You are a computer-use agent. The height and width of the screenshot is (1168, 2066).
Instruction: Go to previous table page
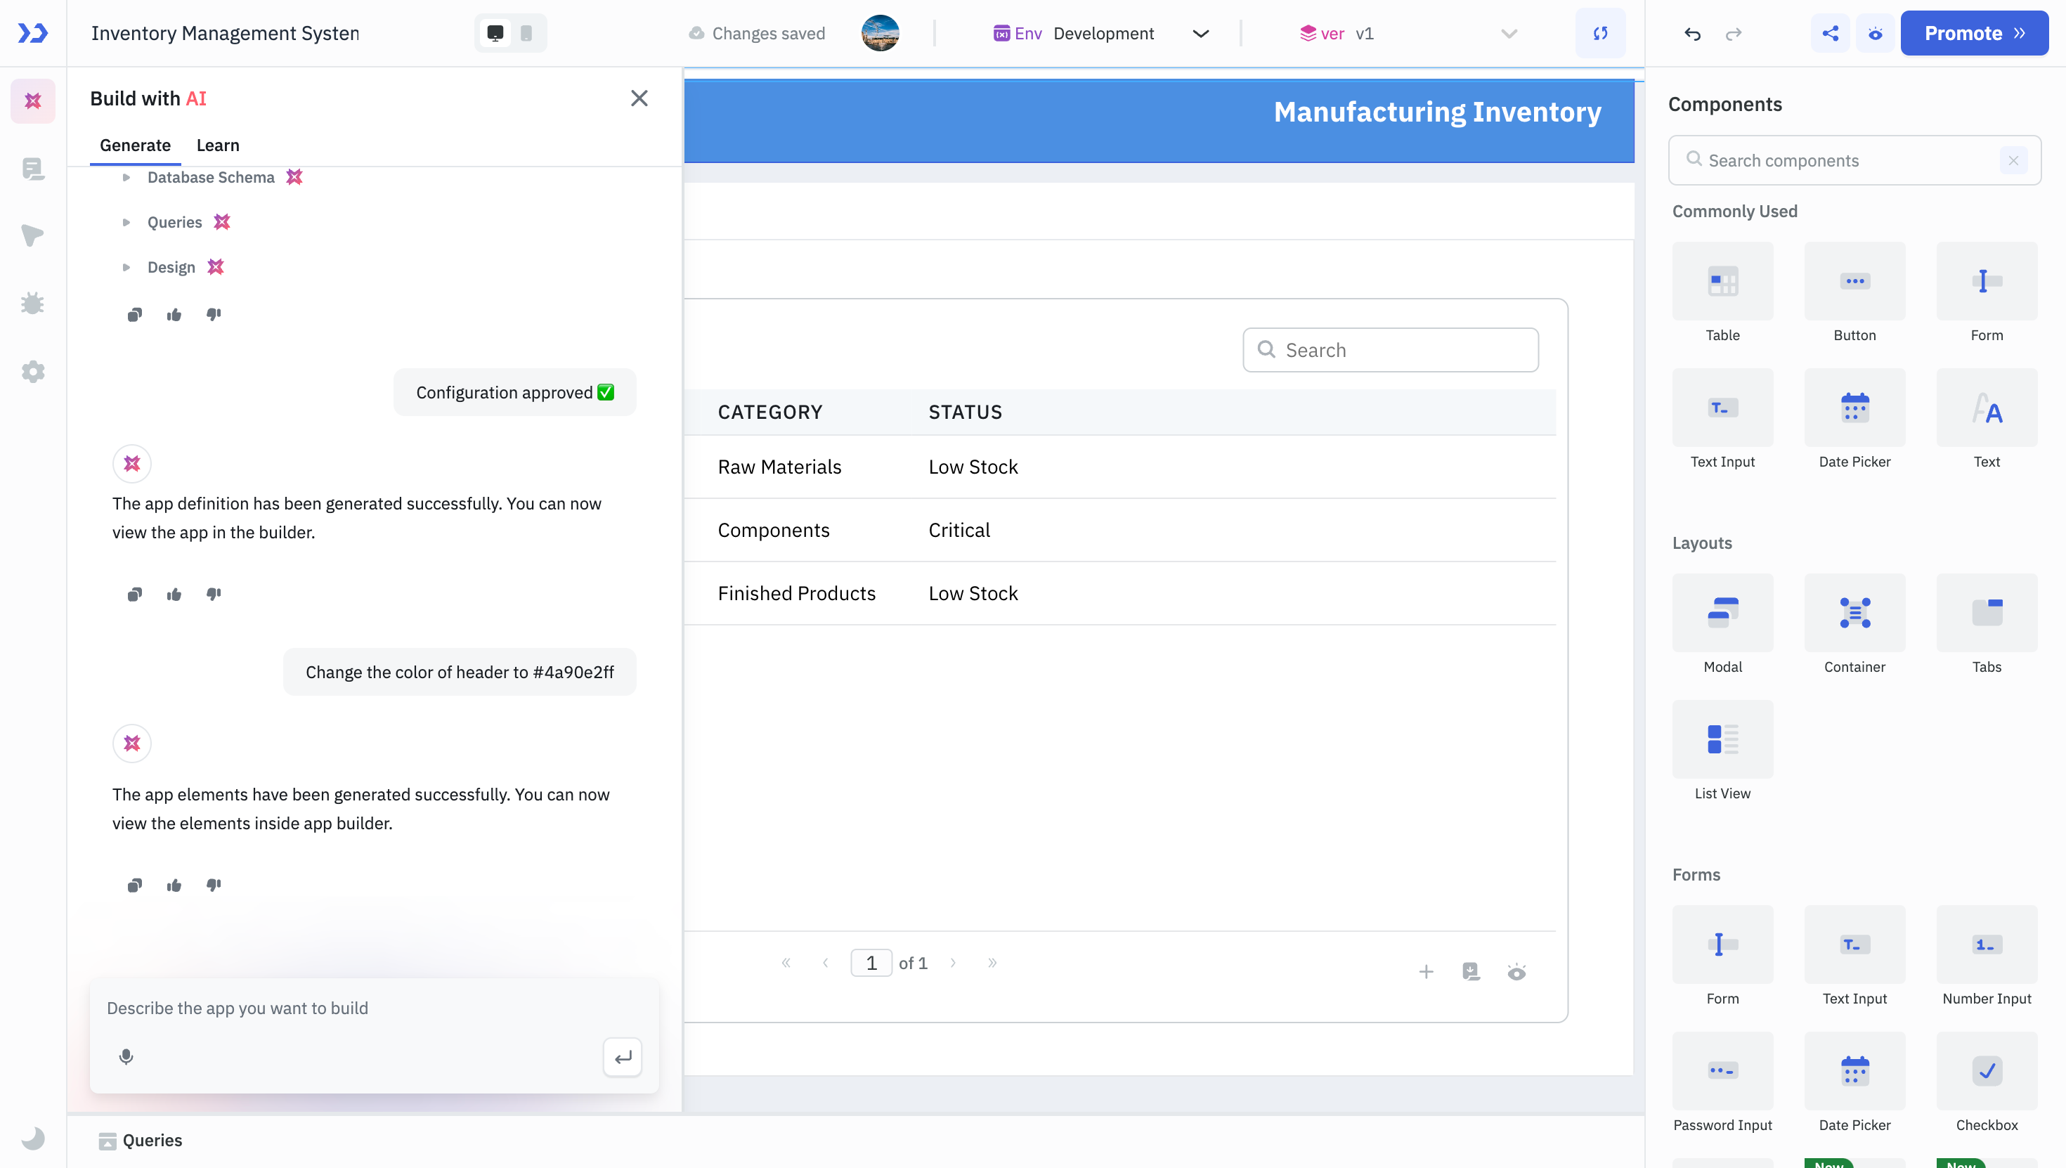(x=825, y=963)
